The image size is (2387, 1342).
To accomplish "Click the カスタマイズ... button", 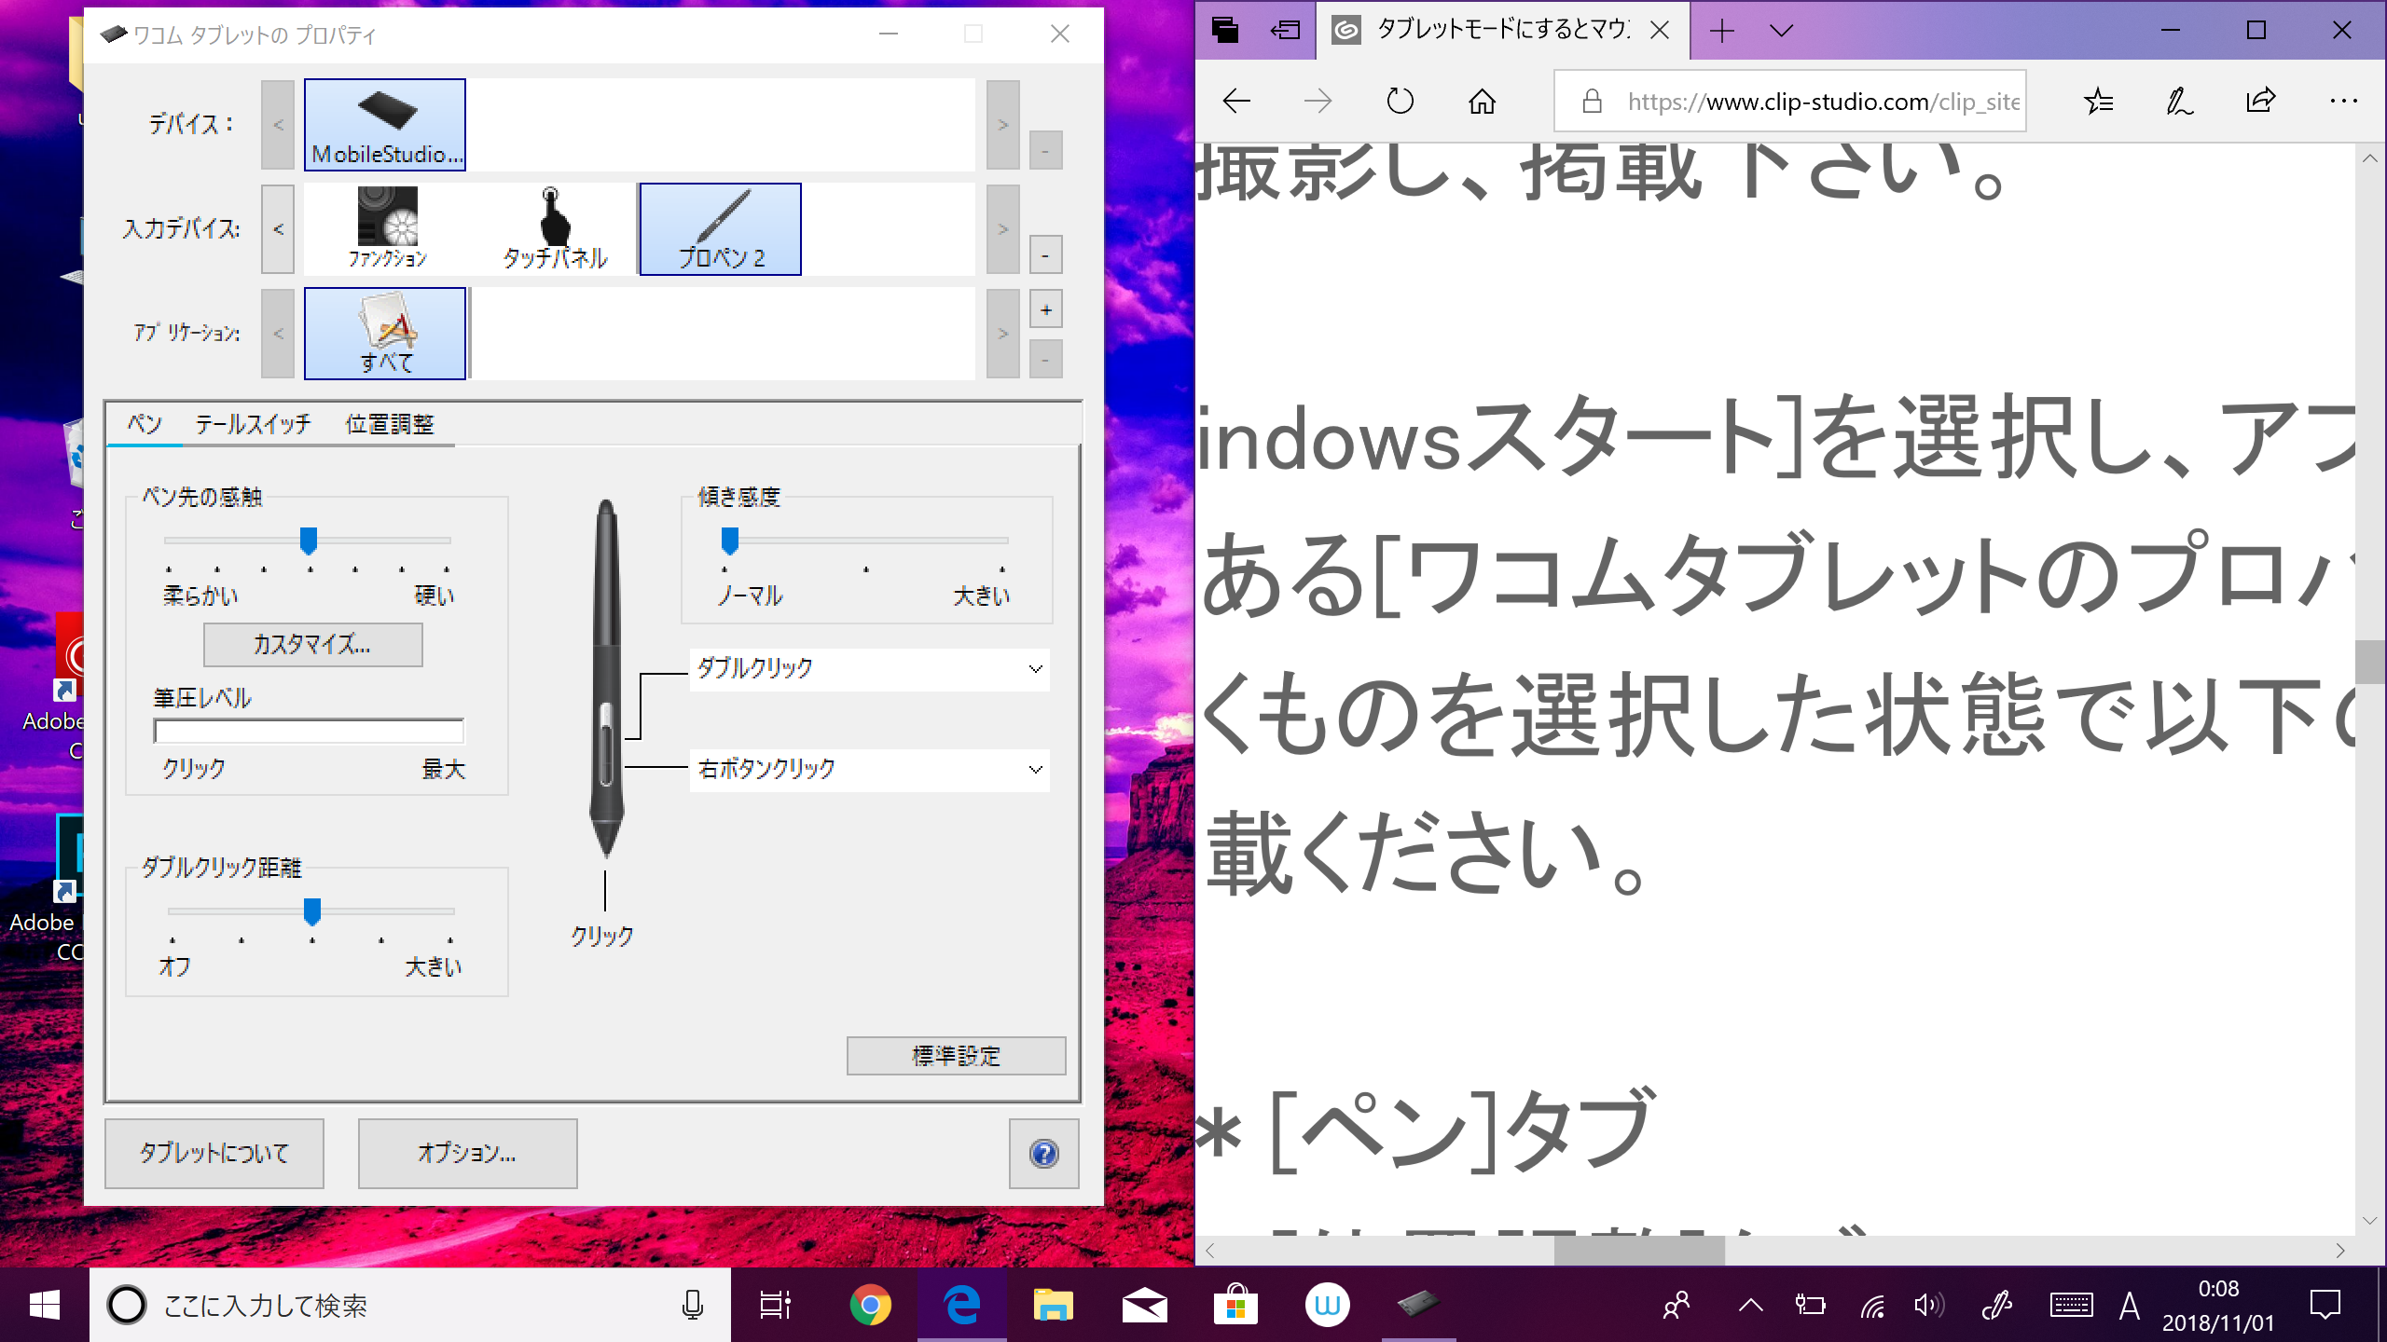I will 312,645.
